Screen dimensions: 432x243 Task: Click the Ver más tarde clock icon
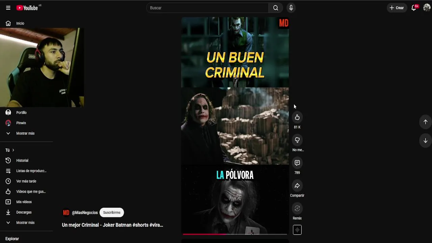point(8,181)
